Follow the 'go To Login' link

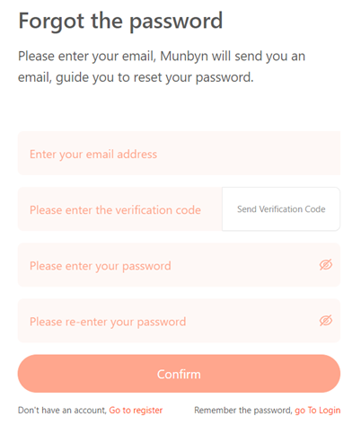click(x=318, y=410)
